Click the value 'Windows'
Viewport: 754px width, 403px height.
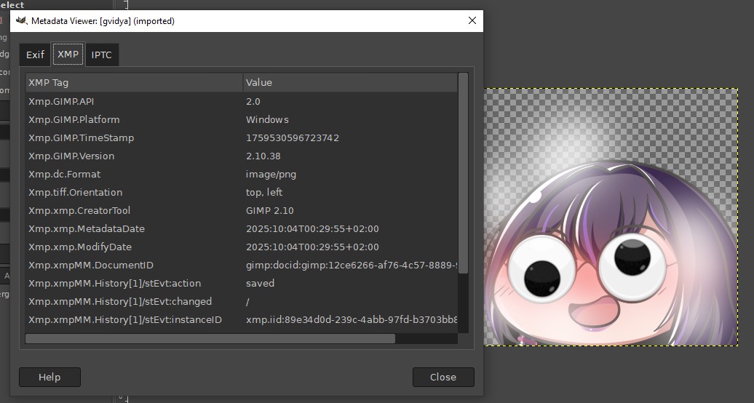pyautogui.click(x=267, y=120)
